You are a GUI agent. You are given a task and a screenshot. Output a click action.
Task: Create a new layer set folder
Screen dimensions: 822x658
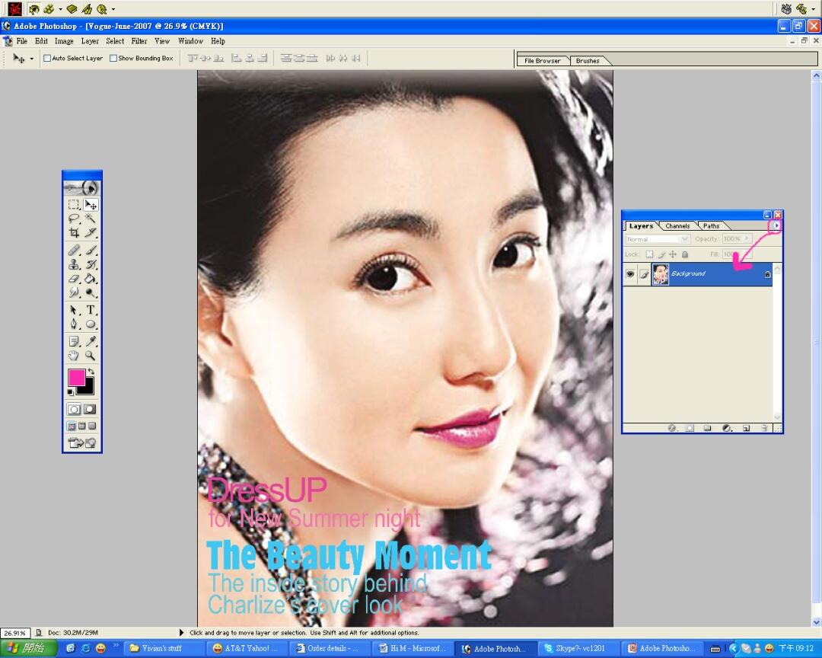pyautogui.click(x=707, y=428)
